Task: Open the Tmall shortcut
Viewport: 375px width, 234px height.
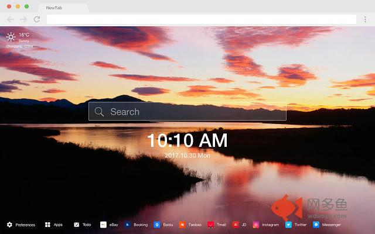Action: [x=210, y=225]
